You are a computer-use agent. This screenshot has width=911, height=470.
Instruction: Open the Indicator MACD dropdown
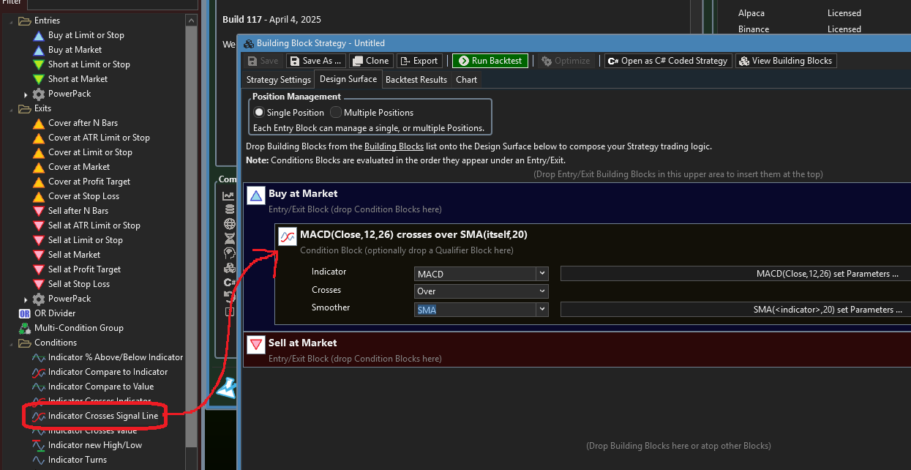(541, 274)
